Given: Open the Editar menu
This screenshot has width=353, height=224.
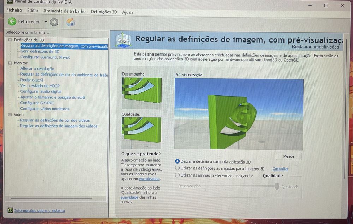Looking at the screenshot, I should (x=32, y=11).
